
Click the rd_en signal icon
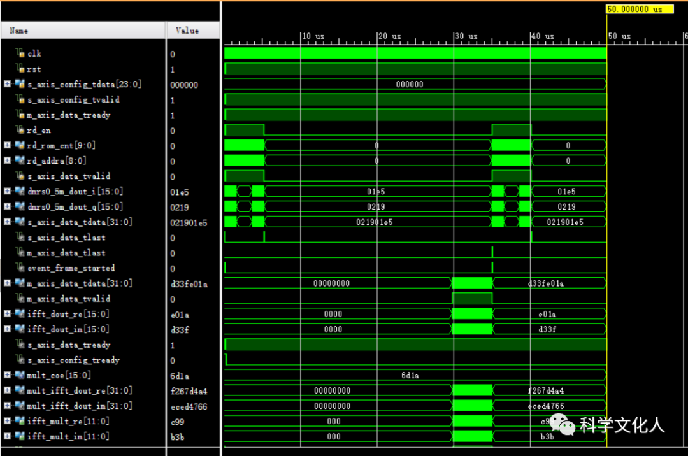(20, 130)
